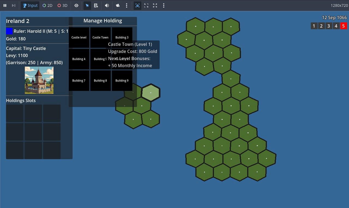The image size is (349, 208).
Task: Activate the arrow select mode tool
Action: pyautogui.click(x=87, y=5)
